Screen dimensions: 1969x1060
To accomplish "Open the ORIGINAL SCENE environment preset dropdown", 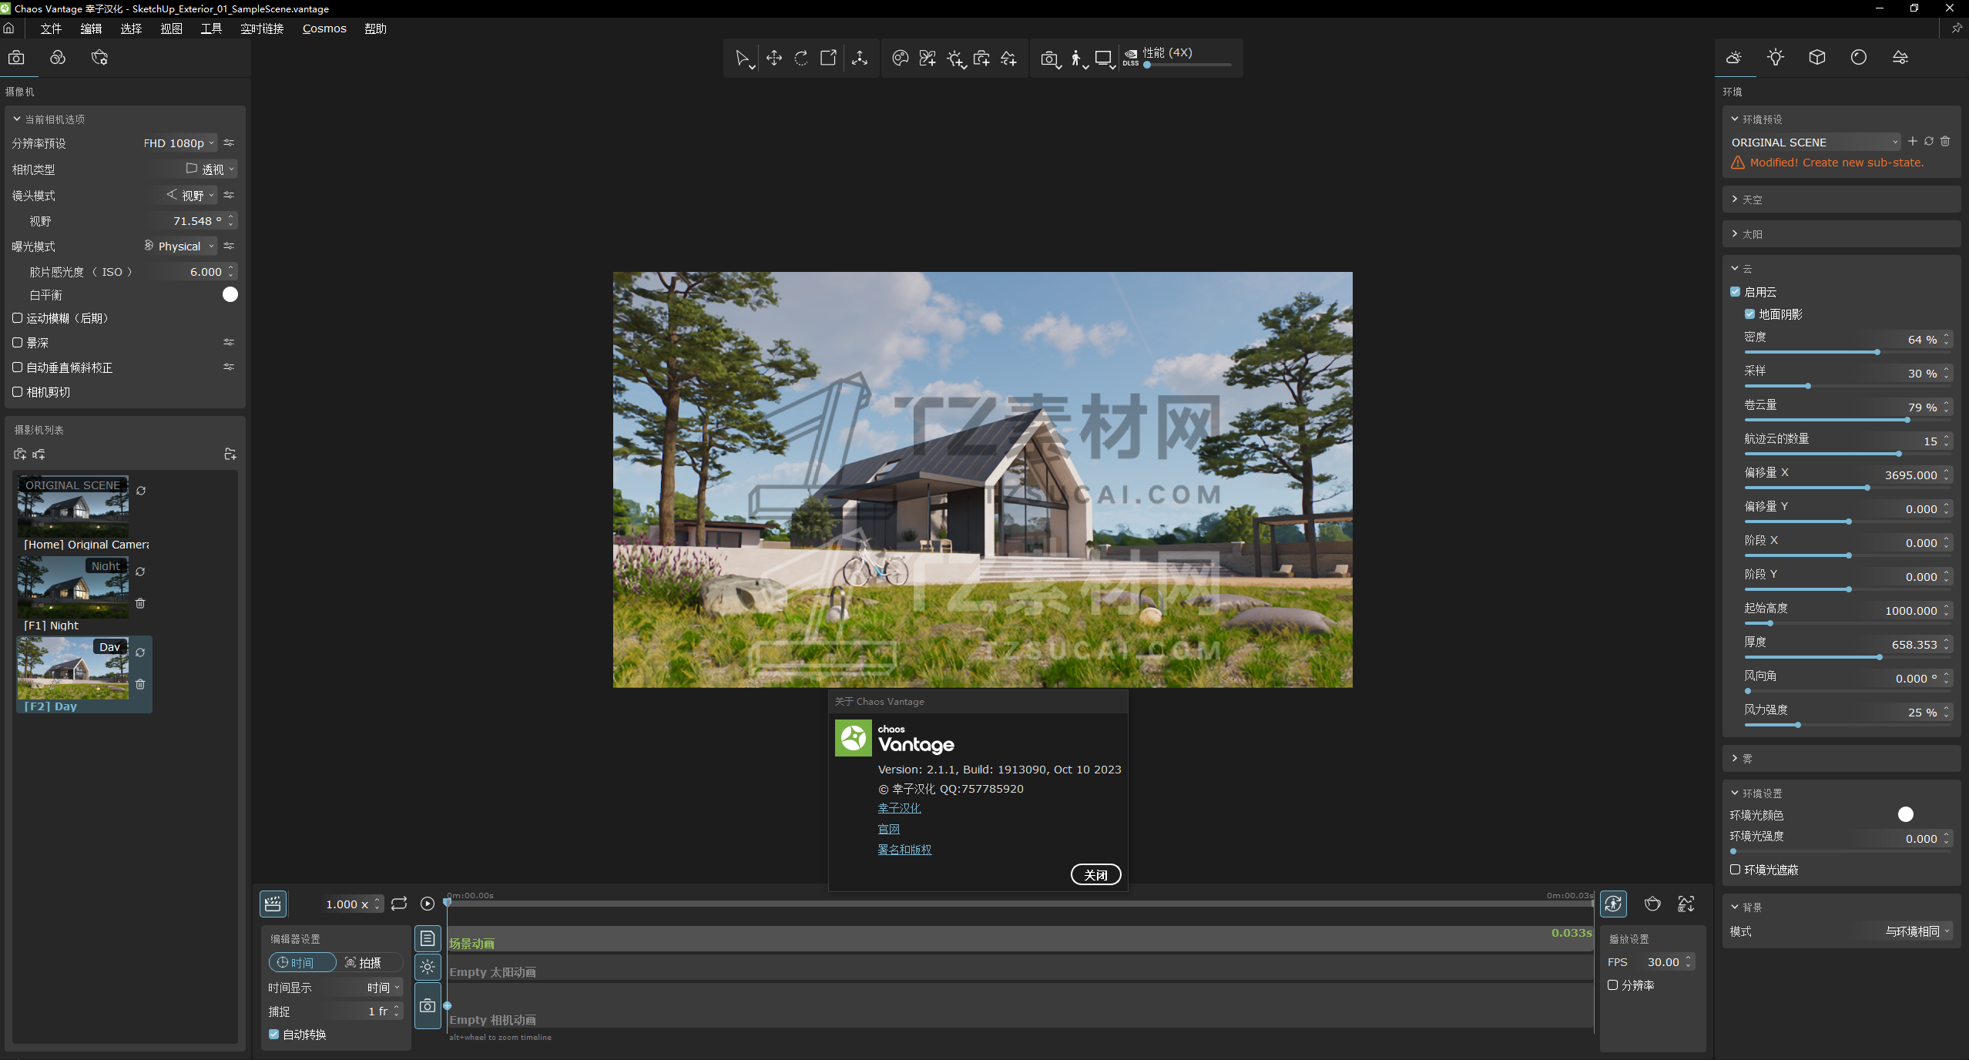I will tap(1813, 143).
